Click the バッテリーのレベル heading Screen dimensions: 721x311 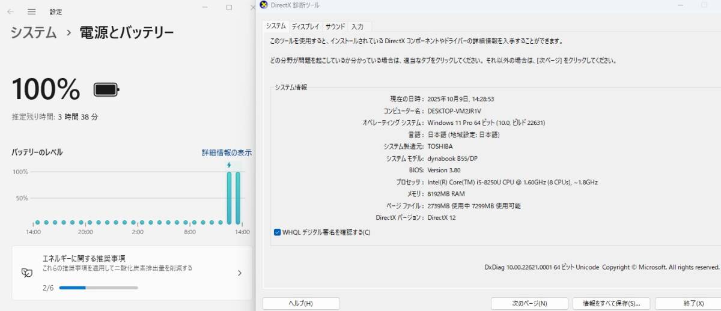37,152
